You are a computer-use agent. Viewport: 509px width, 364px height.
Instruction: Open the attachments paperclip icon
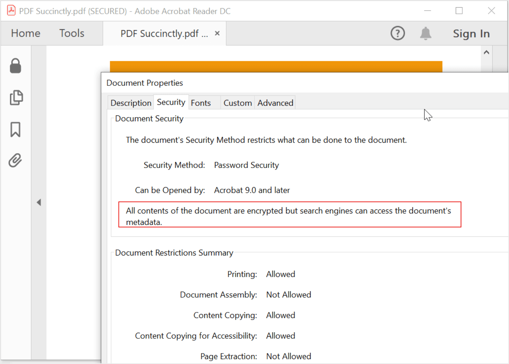tap(15, 160)
